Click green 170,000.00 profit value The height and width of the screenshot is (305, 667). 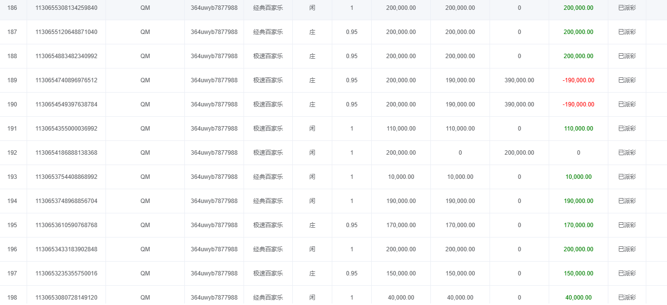click(x=578, y=225)
